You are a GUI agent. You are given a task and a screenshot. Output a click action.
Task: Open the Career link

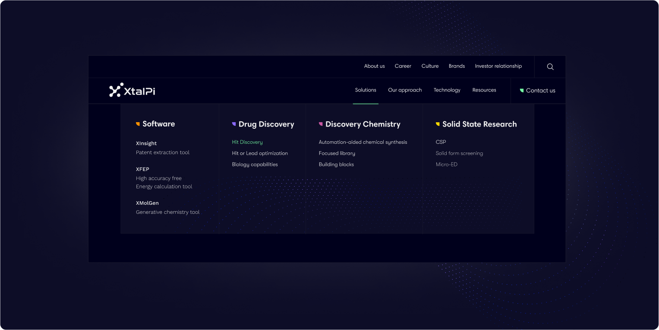403,66
